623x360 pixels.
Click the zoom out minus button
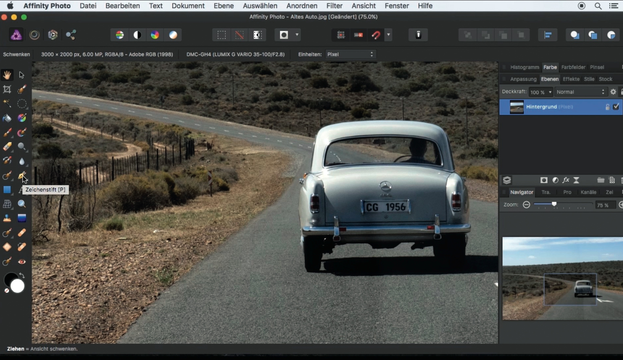(x=526, y=205)
